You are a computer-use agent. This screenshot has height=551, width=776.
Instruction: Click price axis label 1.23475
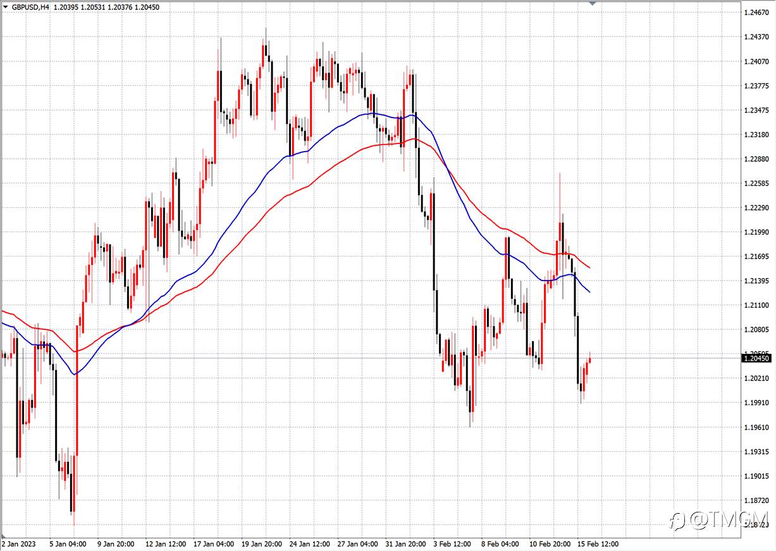[x=756, y=111]
